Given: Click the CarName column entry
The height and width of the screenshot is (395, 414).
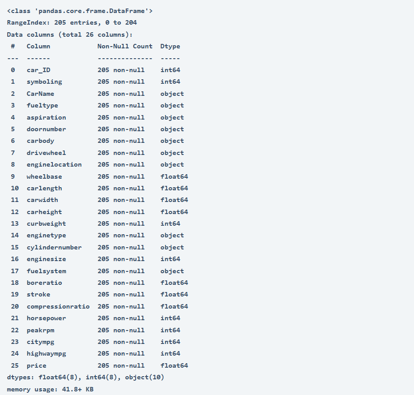Looking at the screenshot, I should pos(40,94).
